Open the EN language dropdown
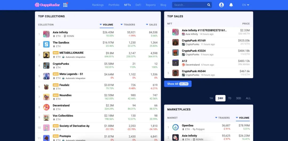This screenshot has height=141, width=288. click(246, 5)
